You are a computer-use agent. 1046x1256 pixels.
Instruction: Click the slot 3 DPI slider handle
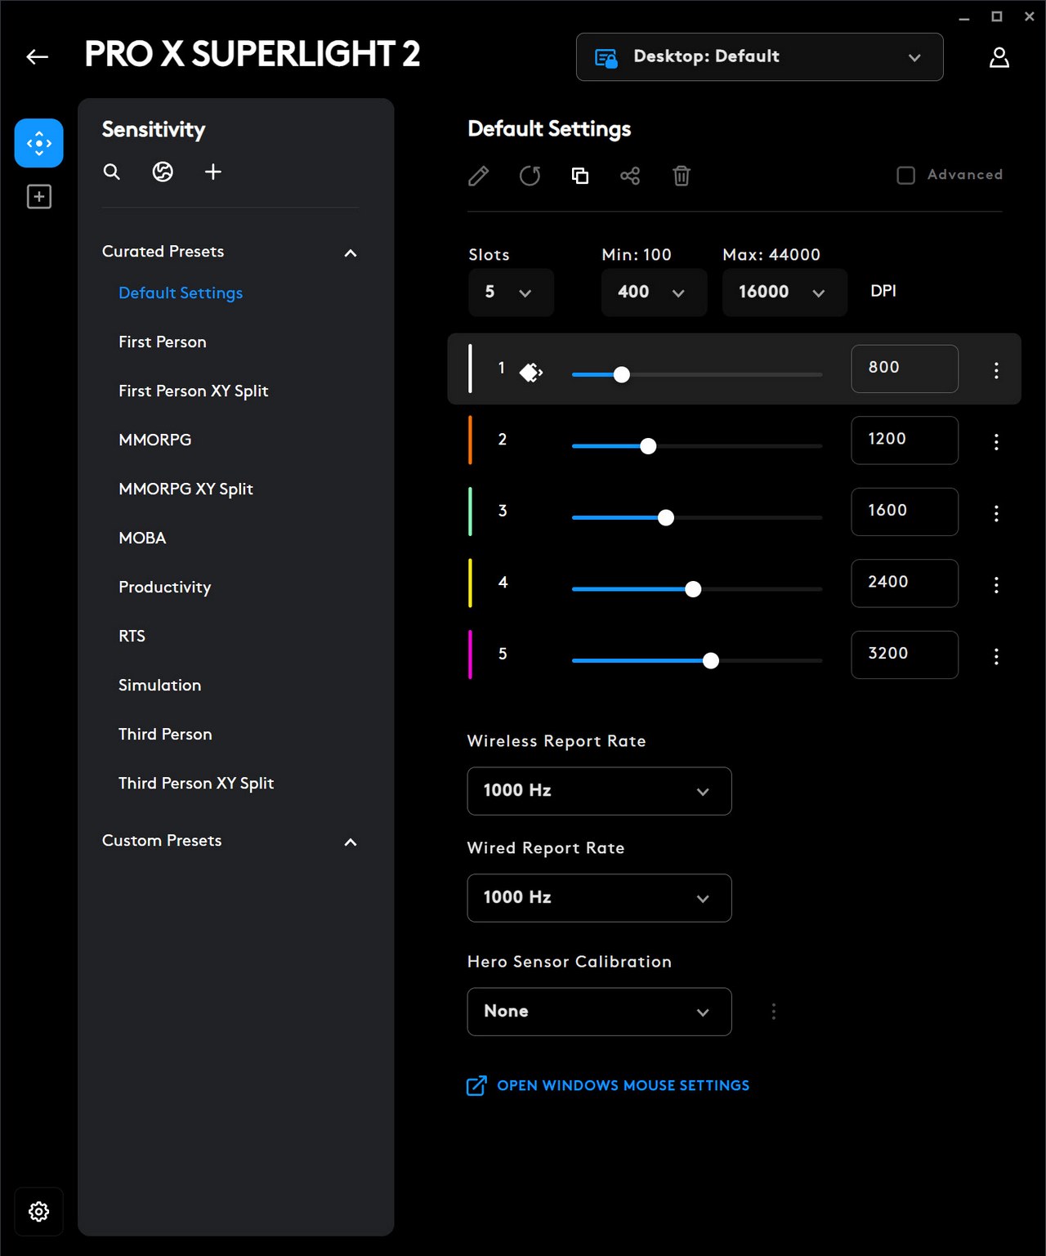(666, 517)
